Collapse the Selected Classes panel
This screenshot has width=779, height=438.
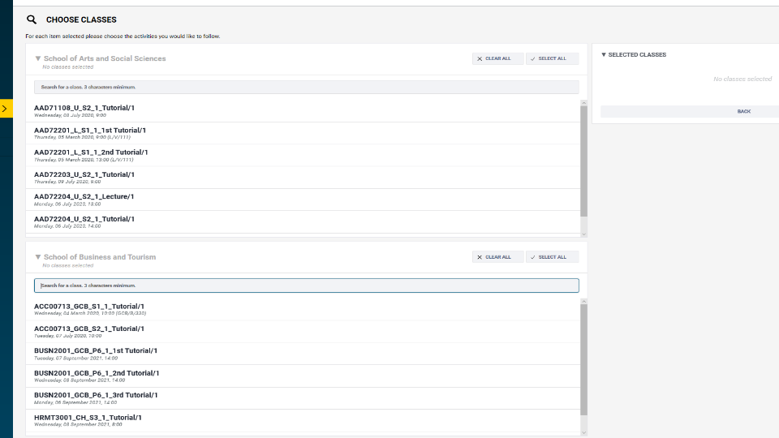pyautogui.click(x=604, y=54)
